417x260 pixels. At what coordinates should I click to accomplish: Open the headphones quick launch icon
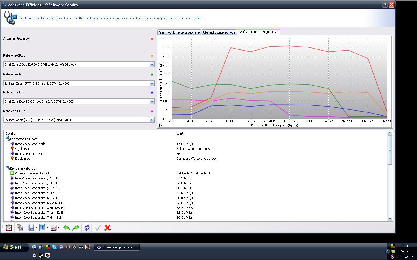61,247
